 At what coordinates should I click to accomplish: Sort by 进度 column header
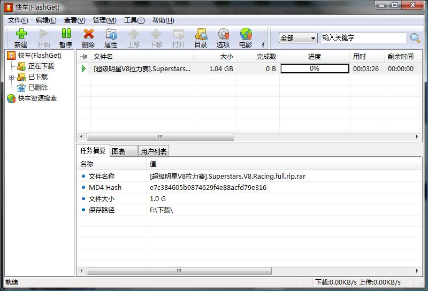[x=315, y=57]
